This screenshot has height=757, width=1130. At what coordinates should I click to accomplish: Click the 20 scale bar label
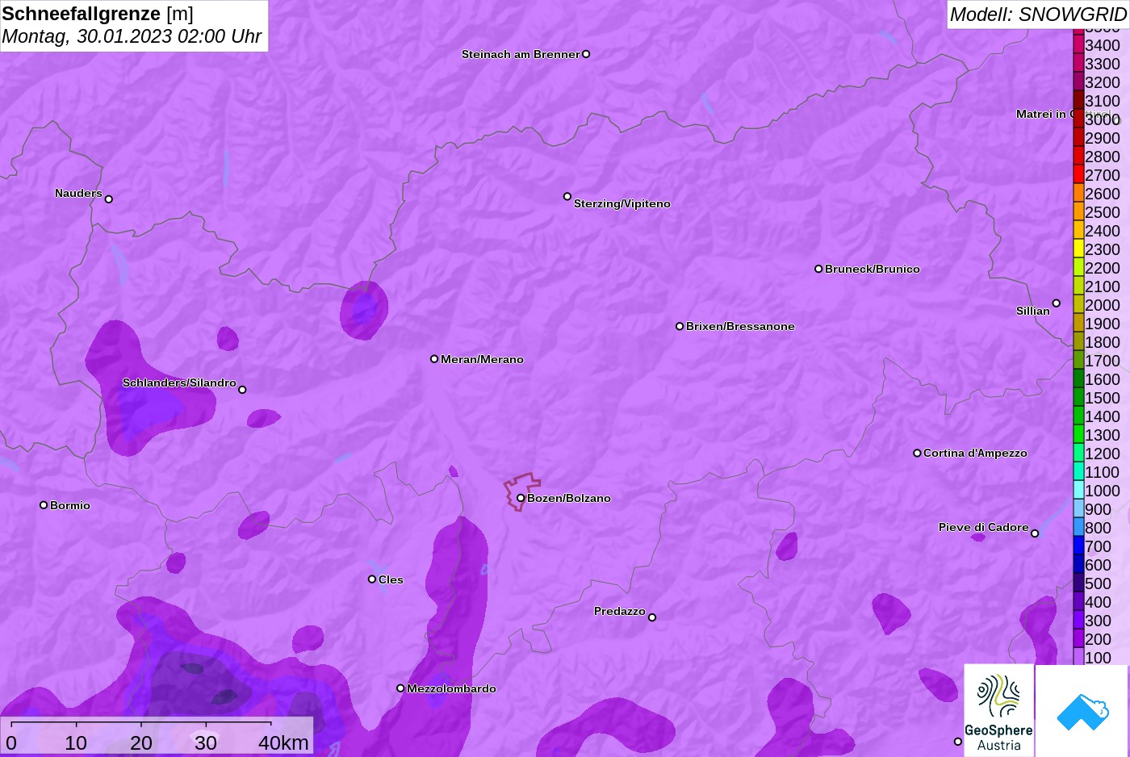[x=141, y=742]
